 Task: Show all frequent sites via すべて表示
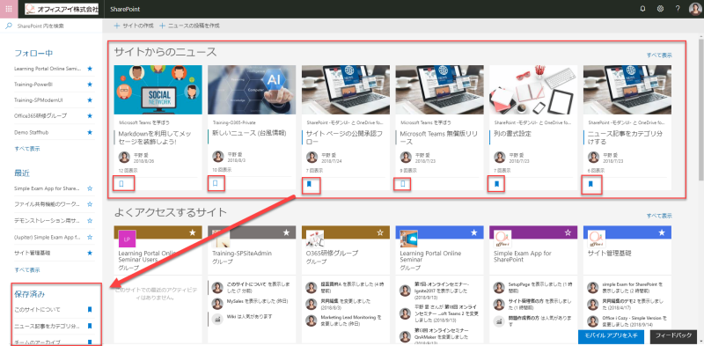coord(659,216)
